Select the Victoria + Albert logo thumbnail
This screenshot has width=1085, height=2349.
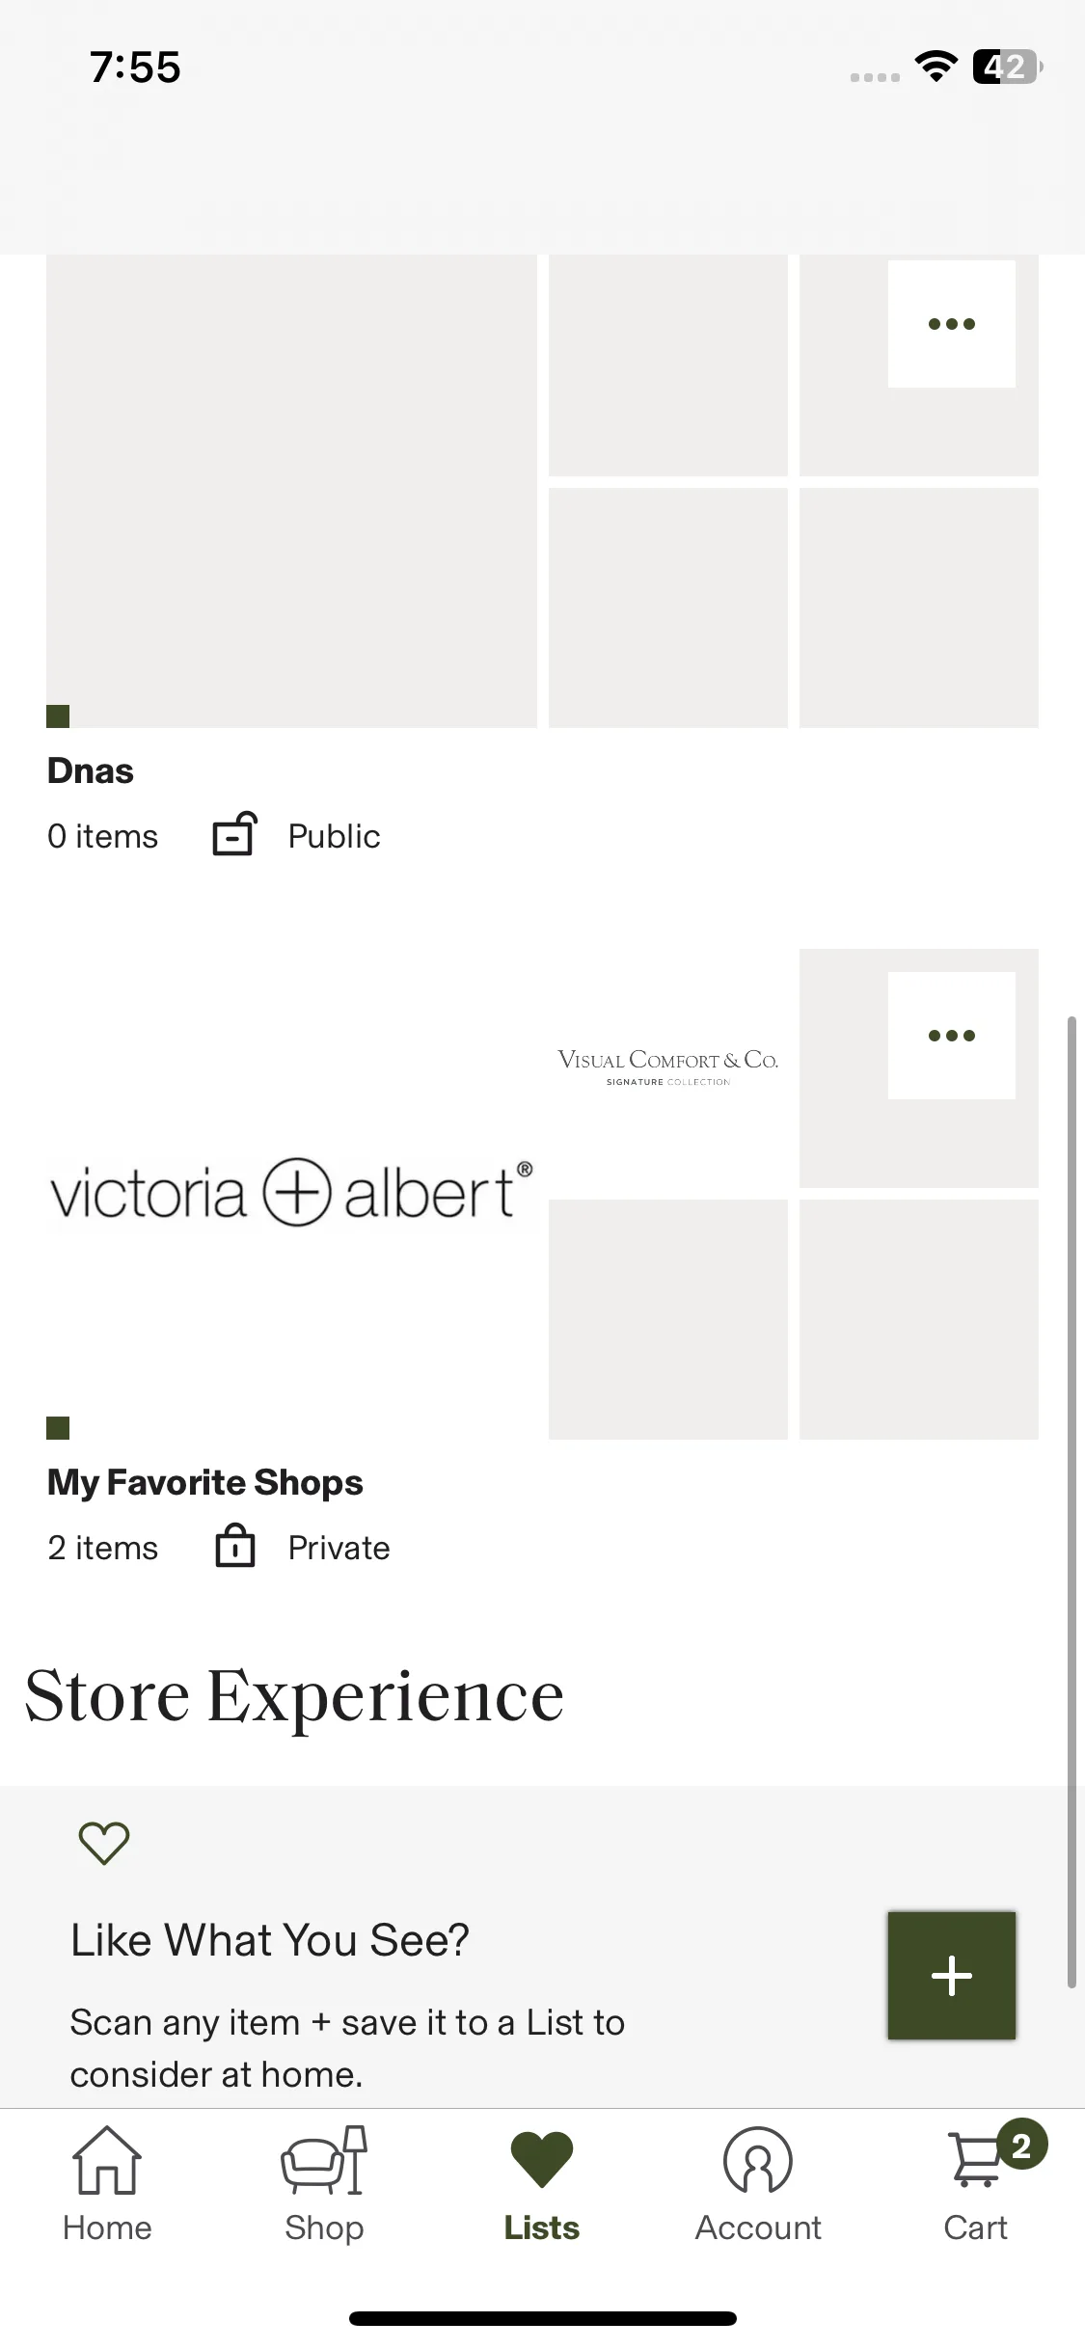pyautogui.click(x=291, y=1194)
